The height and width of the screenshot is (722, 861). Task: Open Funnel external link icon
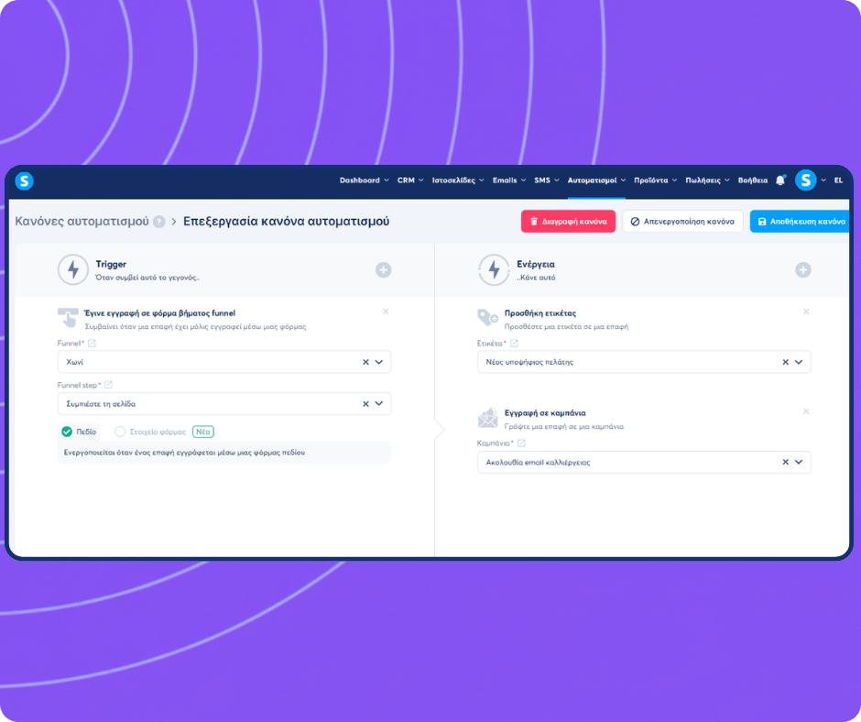(92, 344)
